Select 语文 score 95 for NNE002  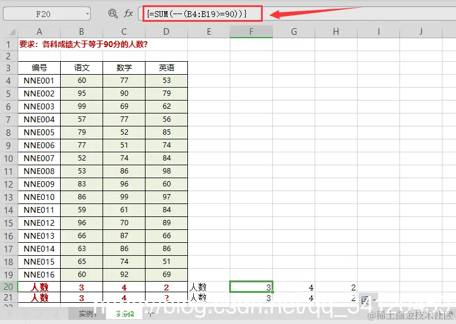[x=82, y=93]
